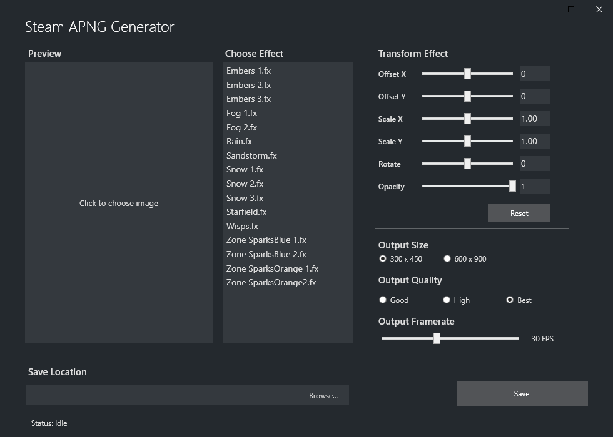Reset the transform effect settings

[x=519, y=213]
